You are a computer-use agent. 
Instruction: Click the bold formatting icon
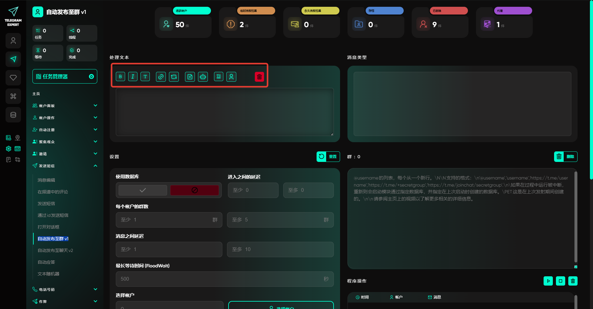point(120,77)
